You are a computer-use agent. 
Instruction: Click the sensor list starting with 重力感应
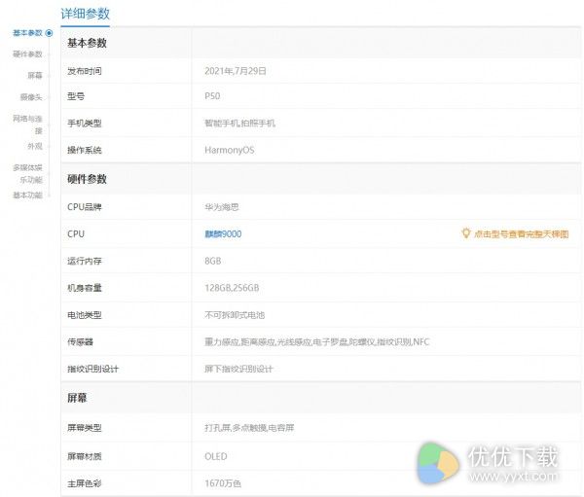pos(317,341)
